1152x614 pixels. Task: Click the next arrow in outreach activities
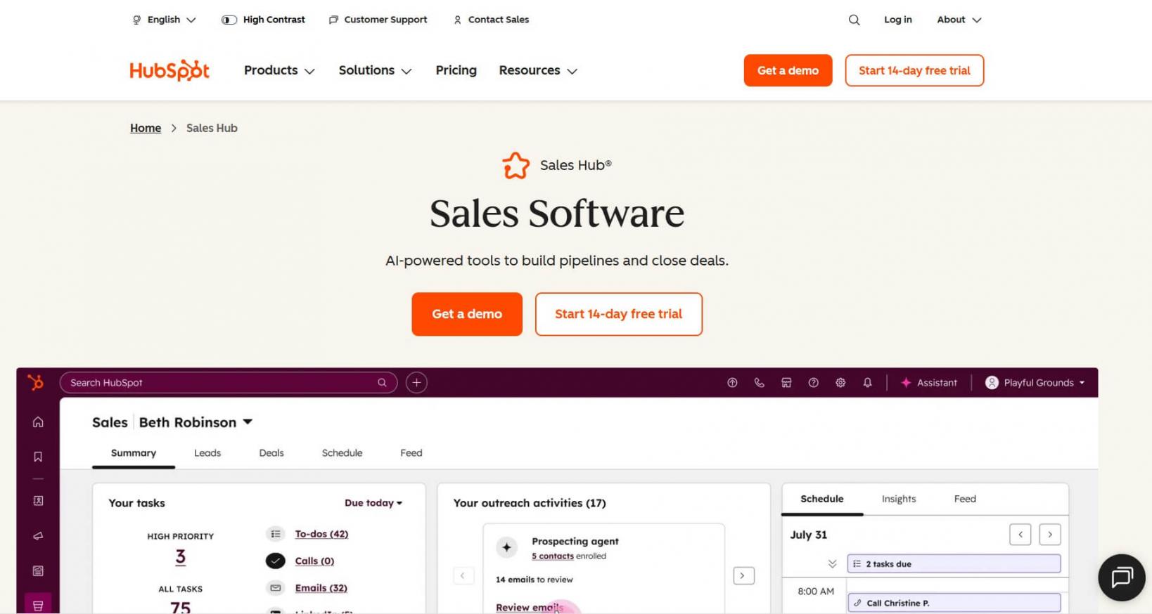point(743,576)
